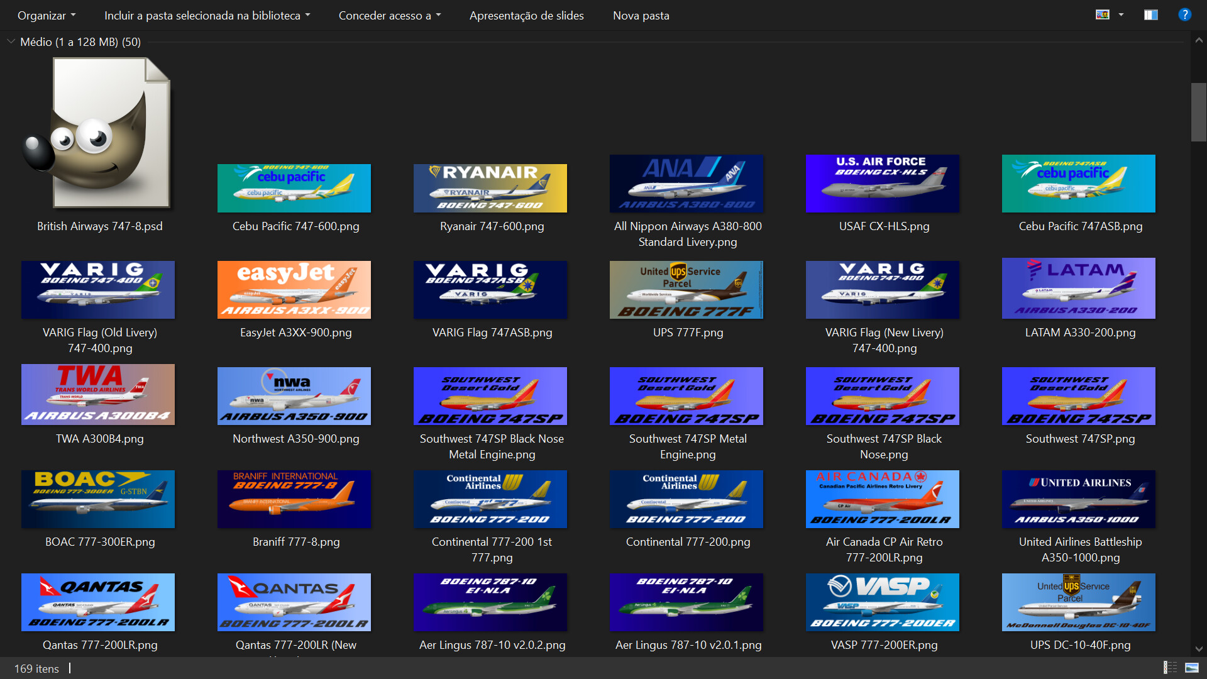1207x679 pixels.
Task: Select UPS DC-10-40F.png thumbnail
Action: point(1079,602)
